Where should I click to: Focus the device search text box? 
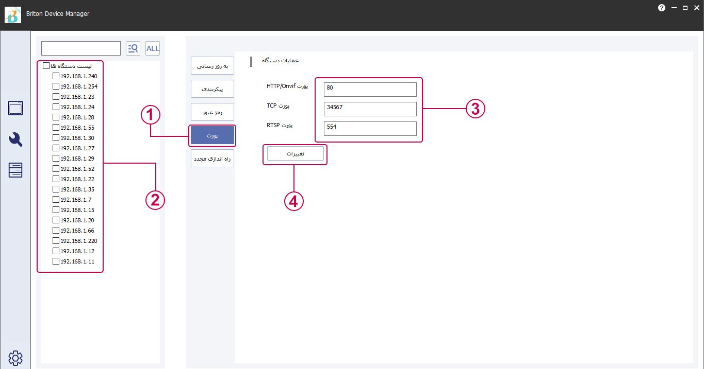(81, 48)
